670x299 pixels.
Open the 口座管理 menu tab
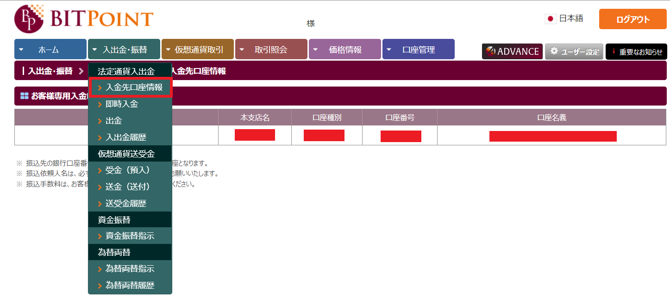(x=419, y=49)
